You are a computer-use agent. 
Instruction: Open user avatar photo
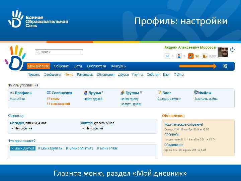click(223, 52)
